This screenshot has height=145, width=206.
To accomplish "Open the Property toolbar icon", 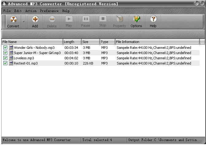I will coord(119,19).
